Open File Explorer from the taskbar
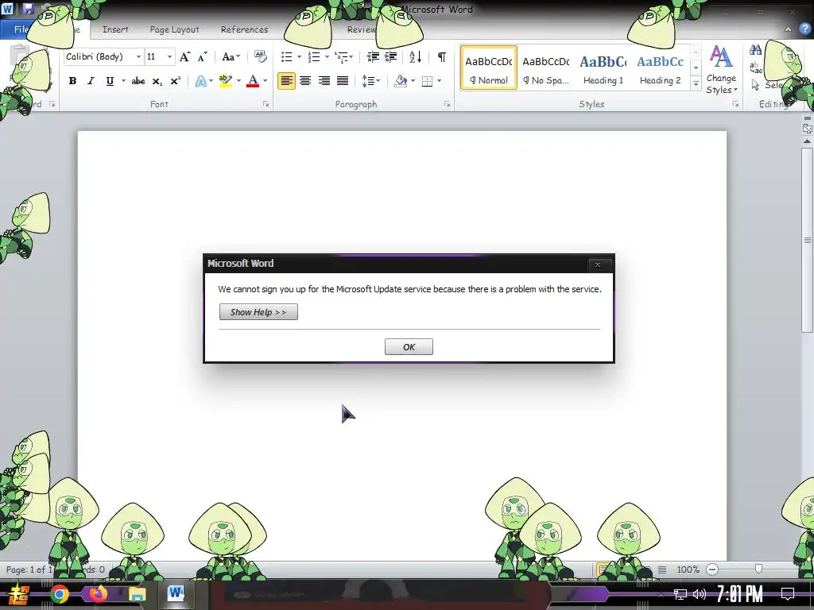Viewport: 814px width, 610px height. point(137,594)
